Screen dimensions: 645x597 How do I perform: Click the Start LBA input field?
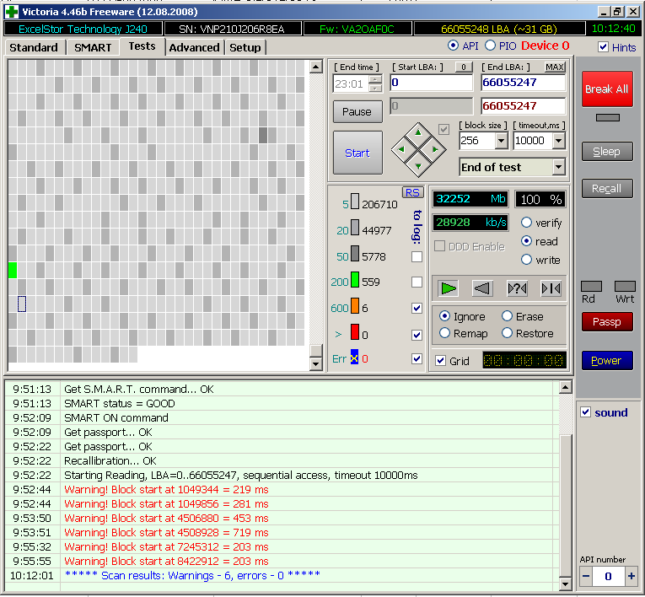pyautogui.click(x=431, y=83)
